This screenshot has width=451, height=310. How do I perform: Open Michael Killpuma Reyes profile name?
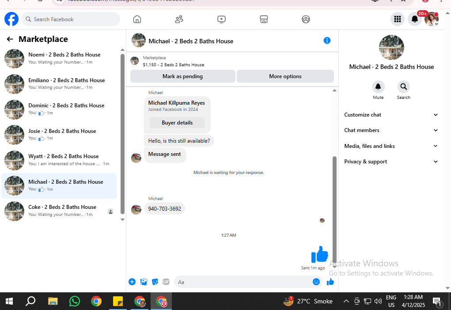coord(177,102)
